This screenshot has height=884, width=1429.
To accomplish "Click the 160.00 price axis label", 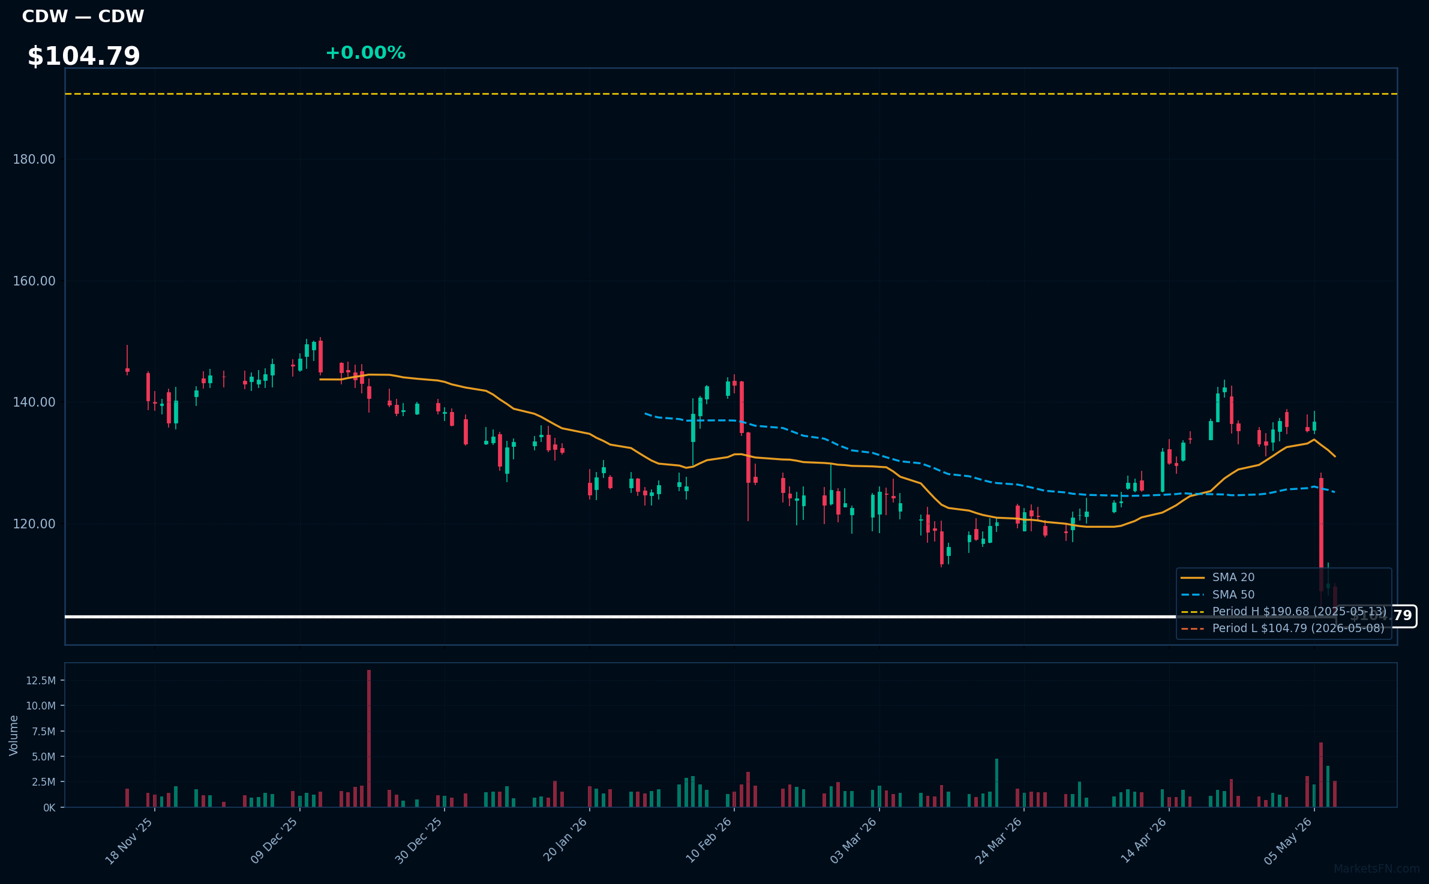I will pos(34,281).
